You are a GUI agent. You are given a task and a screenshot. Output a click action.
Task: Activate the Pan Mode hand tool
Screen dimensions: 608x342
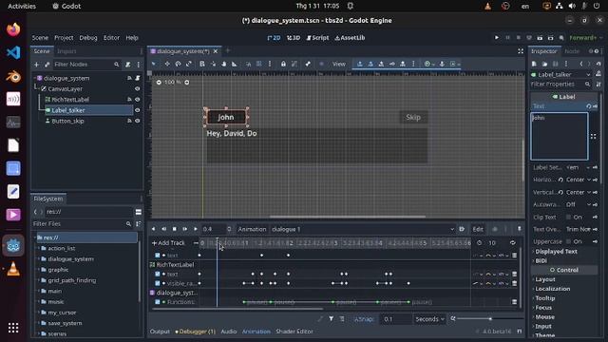224,64
